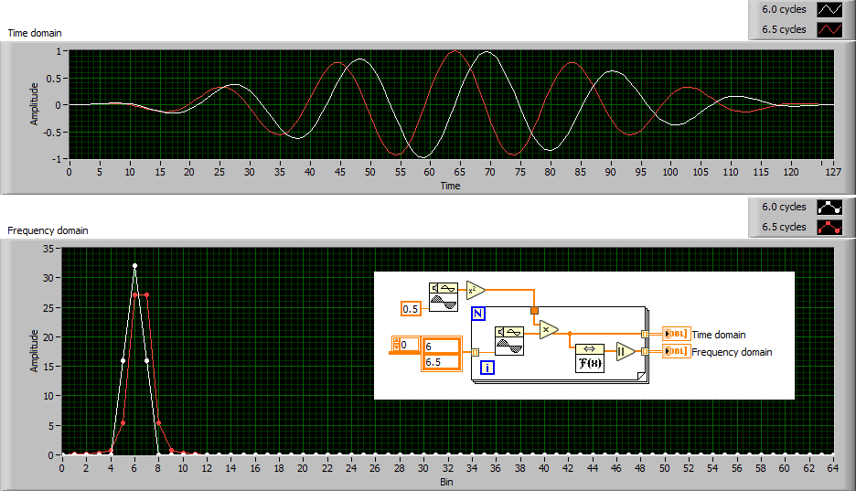Click the square (x²) function node

(x=476, y=290)
